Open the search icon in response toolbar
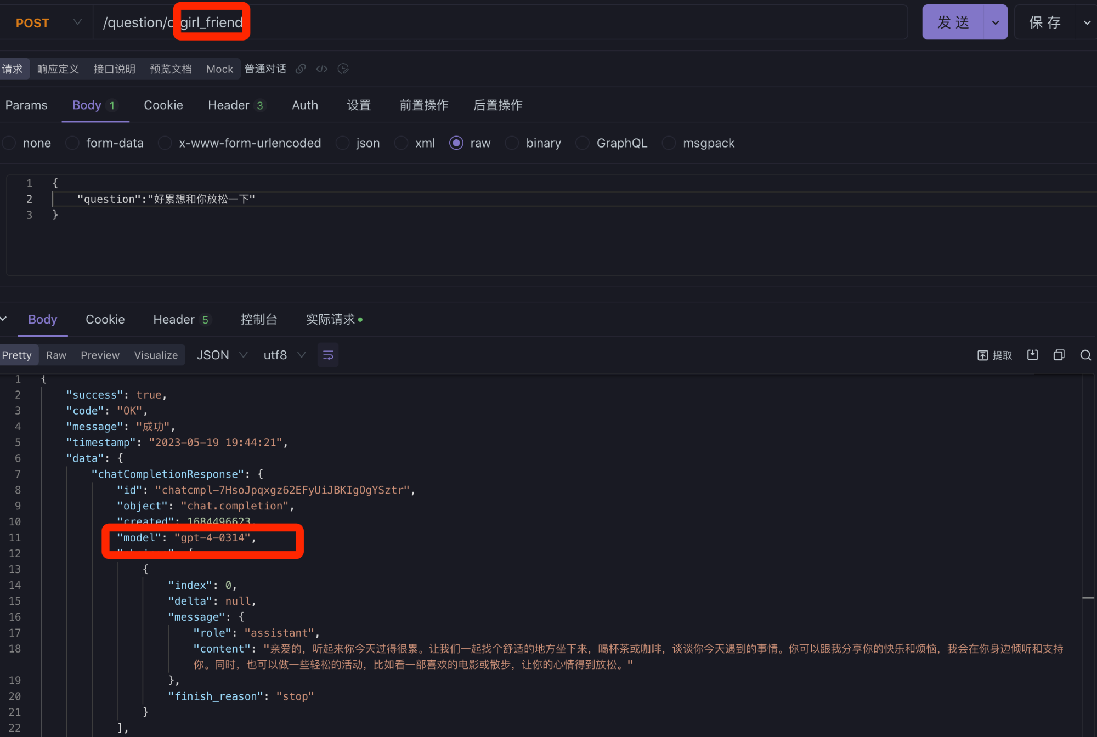Viewport: 1097px width, 737px height. 1085,355
